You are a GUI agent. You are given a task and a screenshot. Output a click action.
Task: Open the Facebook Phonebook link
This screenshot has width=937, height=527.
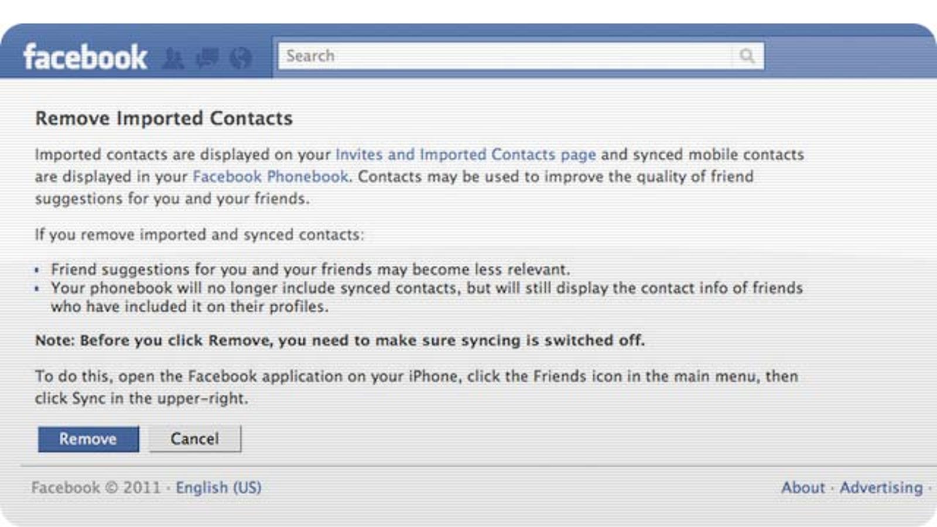(271, 176)
